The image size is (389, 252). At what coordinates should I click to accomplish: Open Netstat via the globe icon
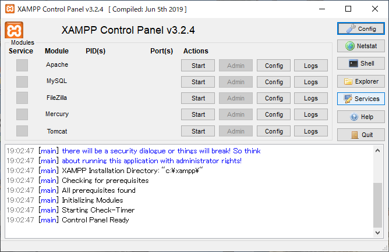point(360,46)
